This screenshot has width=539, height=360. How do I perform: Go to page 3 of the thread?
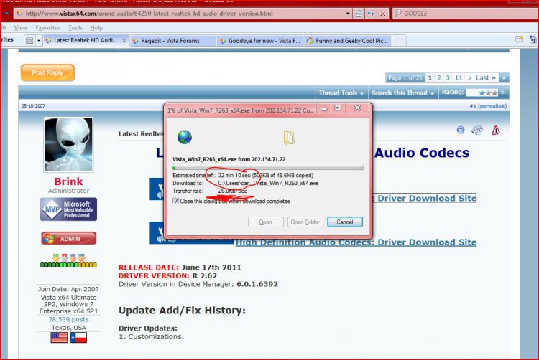coord(448,78)
